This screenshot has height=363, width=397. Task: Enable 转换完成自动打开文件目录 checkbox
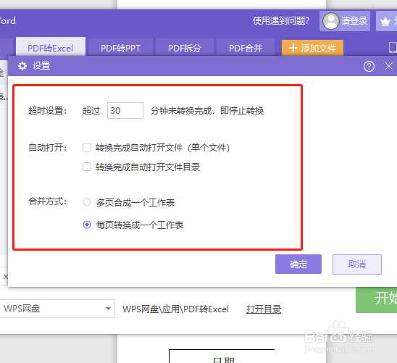[87, 167]
